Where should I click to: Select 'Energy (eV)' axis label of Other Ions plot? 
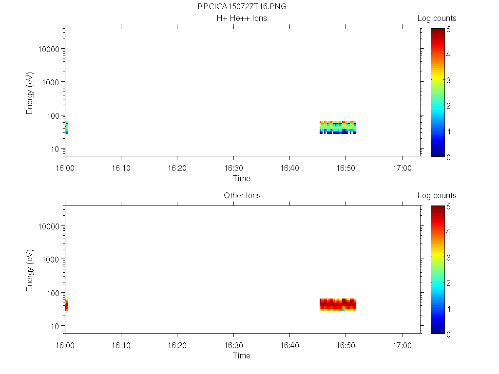coord(30,271)
